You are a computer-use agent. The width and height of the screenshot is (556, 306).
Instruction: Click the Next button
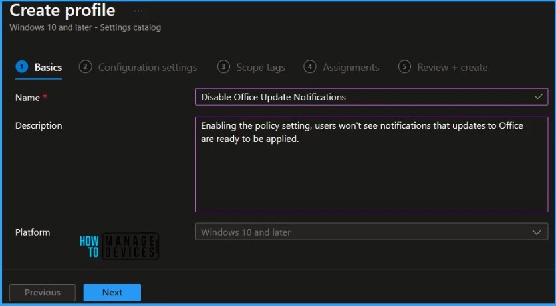112,293
